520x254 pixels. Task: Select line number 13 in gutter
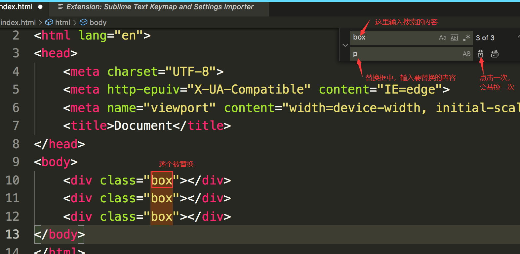(13, 234)
